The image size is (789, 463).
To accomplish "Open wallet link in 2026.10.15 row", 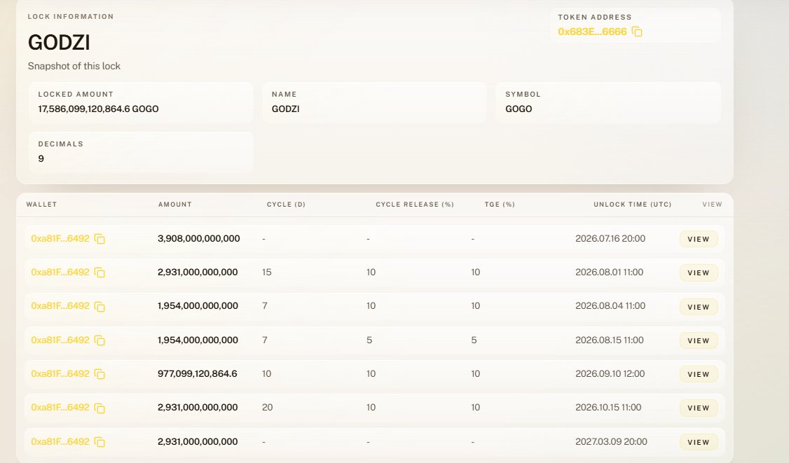I will click(x=60, y=408).
